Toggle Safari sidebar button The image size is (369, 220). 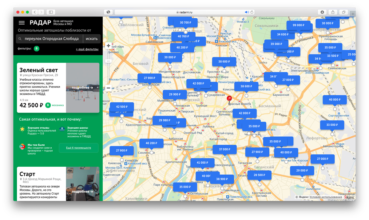pyautogui.click(x=51, y=12)
